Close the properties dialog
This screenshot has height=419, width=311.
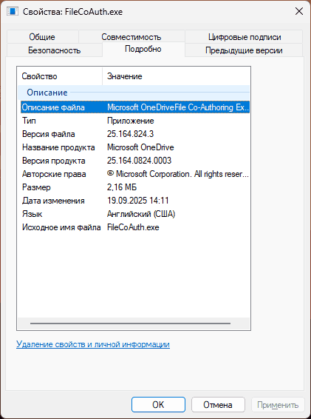[299, 12]
